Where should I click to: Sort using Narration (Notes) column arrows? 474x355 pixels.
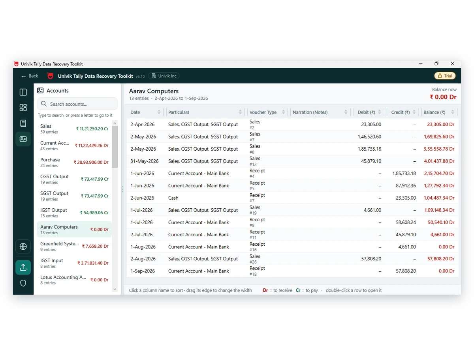346,112
